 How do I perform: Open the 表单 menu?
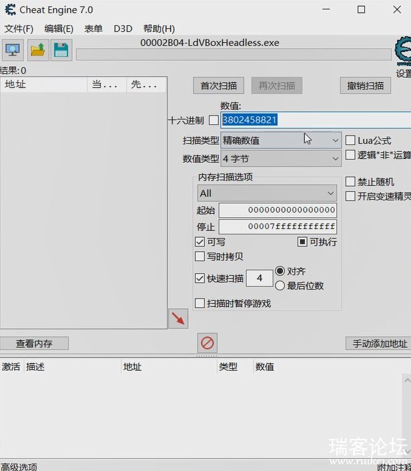[93, 29]
